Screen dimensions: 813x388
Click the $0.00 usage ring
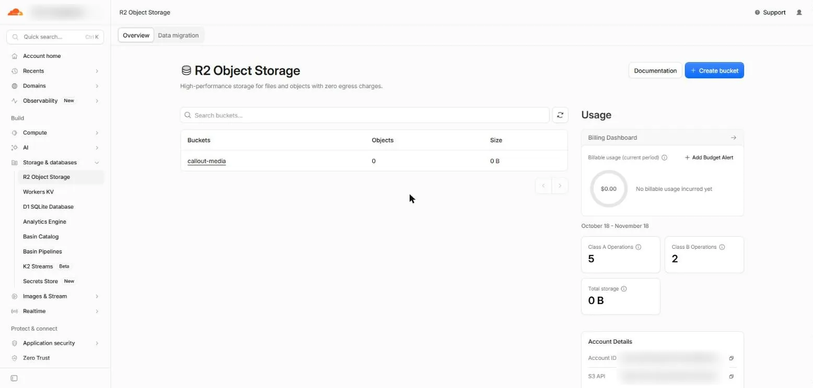click(x=609, y=189)
